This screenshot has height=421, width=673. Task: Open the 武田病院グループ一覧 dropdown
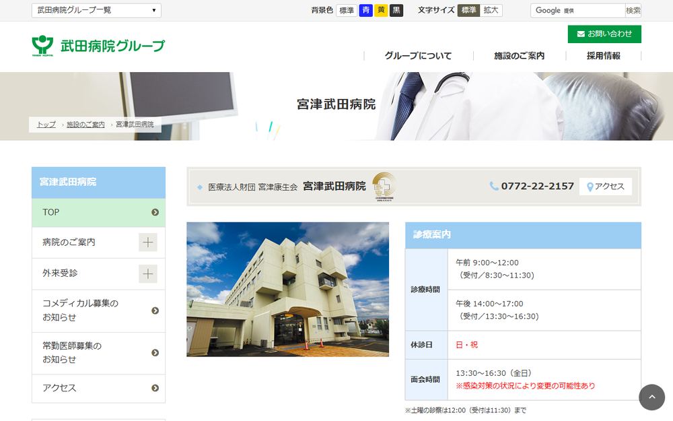[96, 10]
